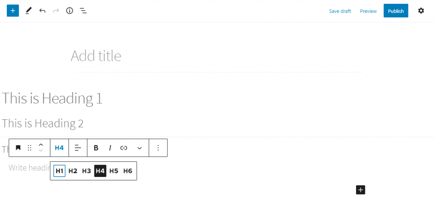Select the H2 heading level option
The height and width of the screenshot is (219, 434).
pos(73,171)
